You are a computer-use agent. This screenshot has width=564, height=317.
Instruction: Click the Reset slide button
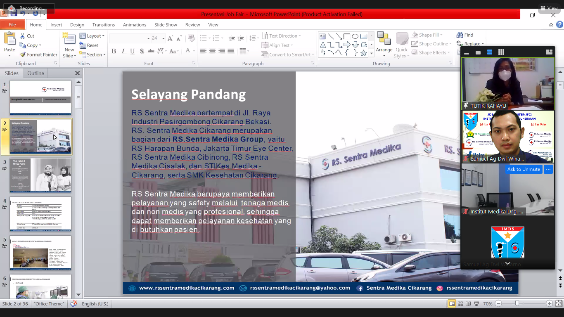pyautogui.click(x=89, y=45)
